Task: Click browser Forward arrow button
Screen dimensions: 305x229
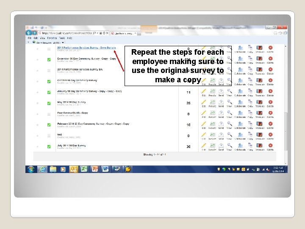Action: click(x=34, y=33)
